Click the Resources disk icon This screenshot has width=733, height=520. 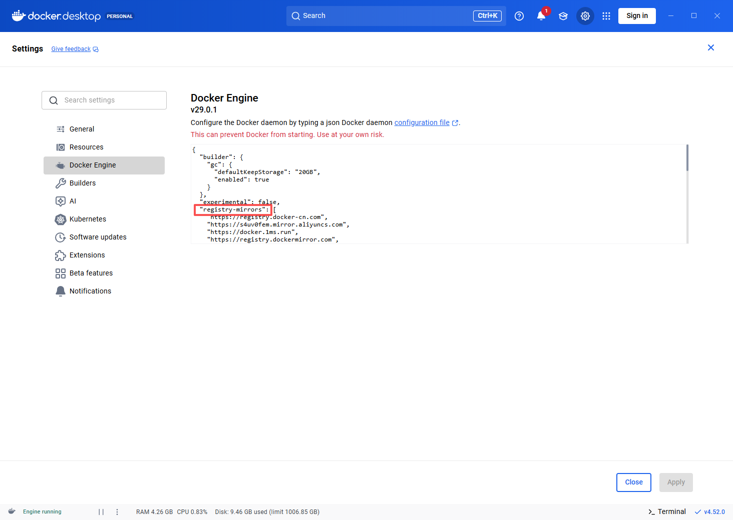(61, 147)
